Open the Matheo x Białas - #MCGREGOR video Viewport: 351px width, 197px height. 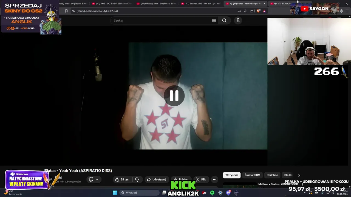tap(278, 184)
